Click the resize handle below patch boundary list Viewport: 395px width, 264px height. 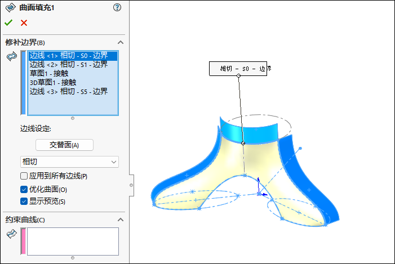point(73,118)
